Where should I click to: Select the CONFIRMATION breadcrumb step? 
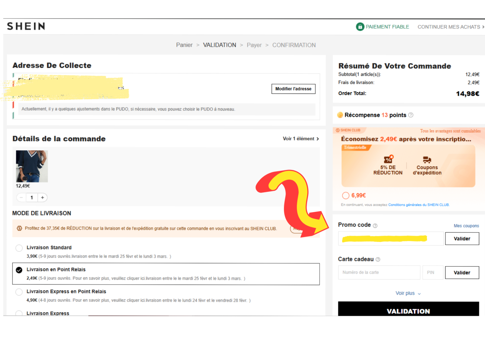click(294, 45)
